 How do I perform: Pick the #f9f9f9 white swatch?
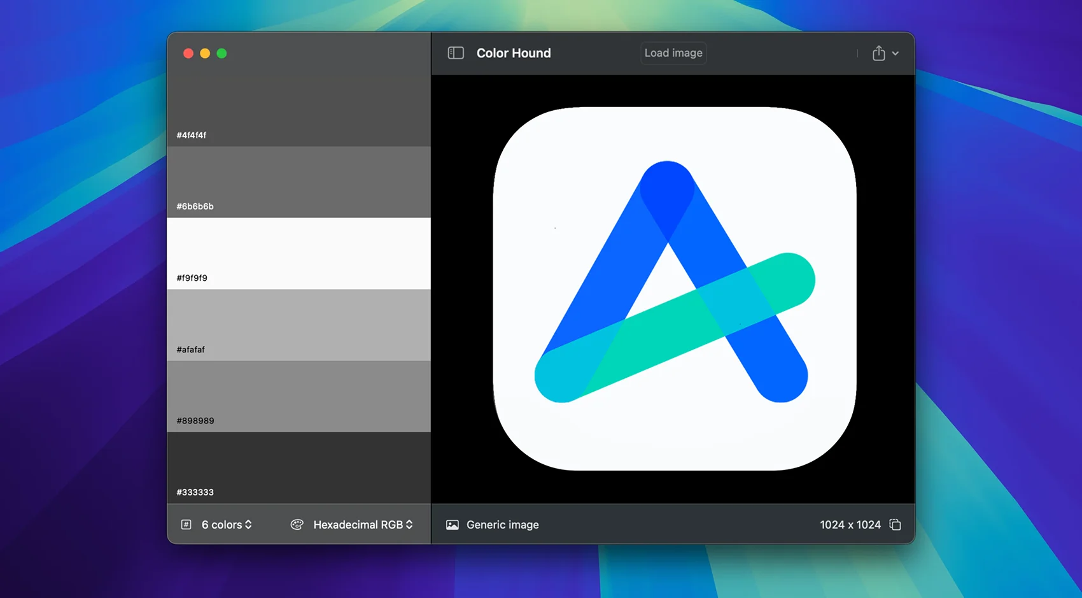point(299,253)
